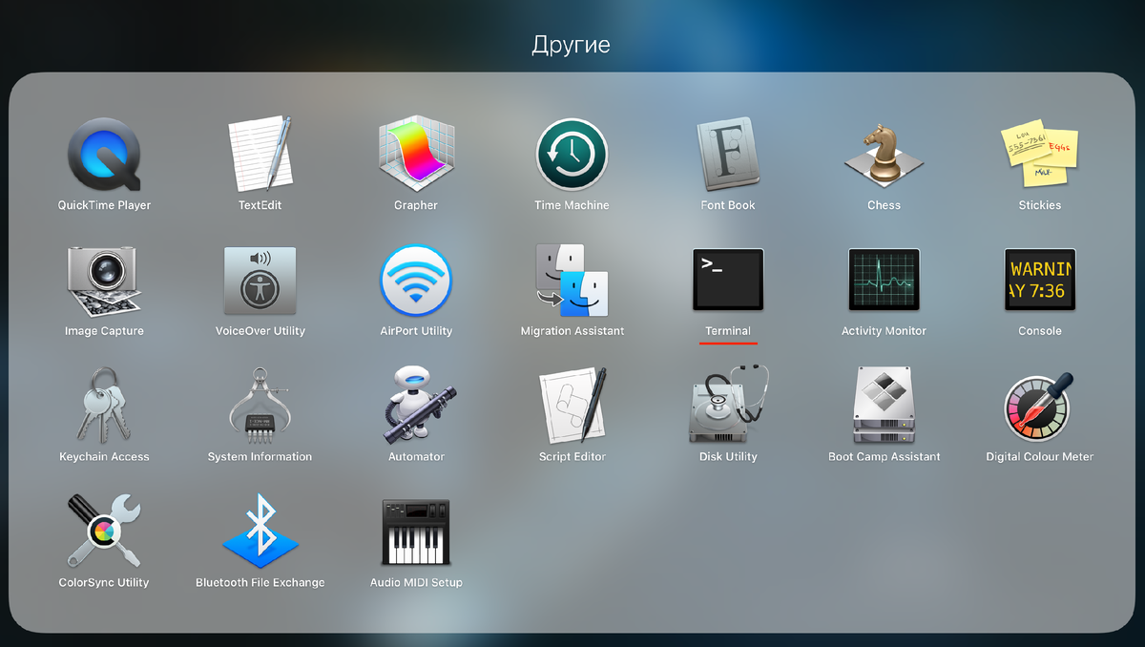Start Boot Camp Assistant
The width and height of the screenshot is (1145, 647).
pos(884,406)
